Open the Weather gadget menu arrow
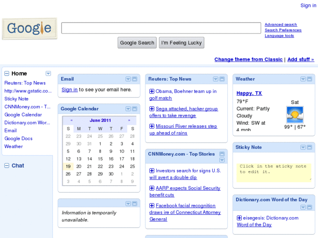Viewport: 318px width, 238px height. point(303,79)
